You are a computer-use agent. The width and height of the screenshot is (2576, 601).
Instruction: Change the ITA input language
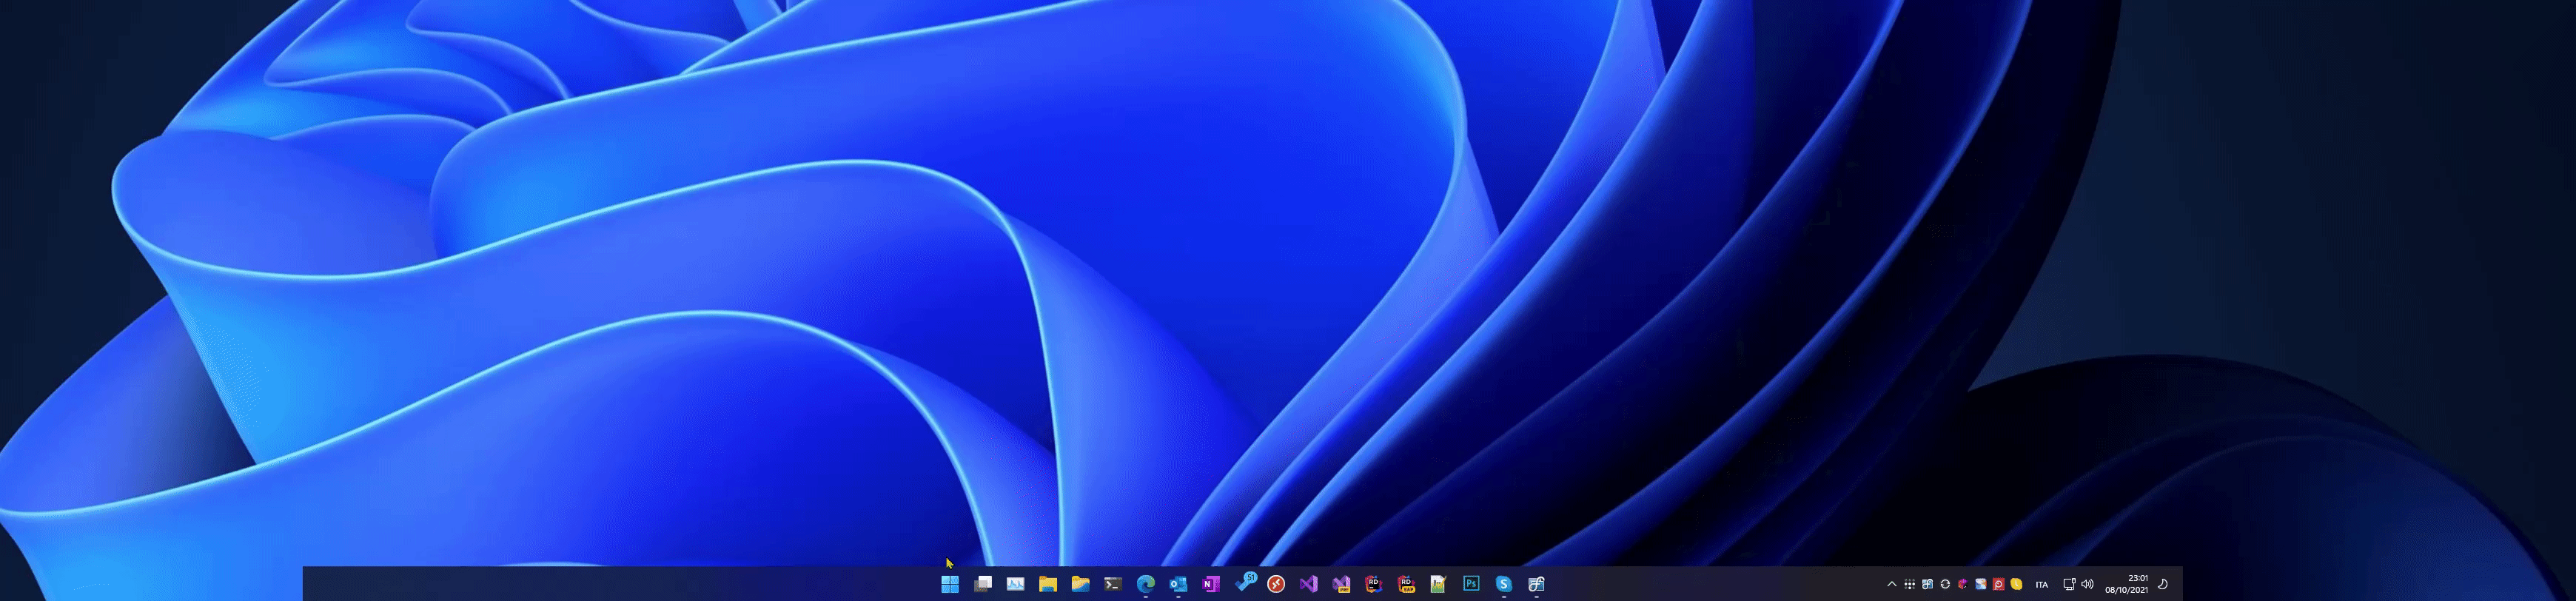click(x=2041, y=585)
